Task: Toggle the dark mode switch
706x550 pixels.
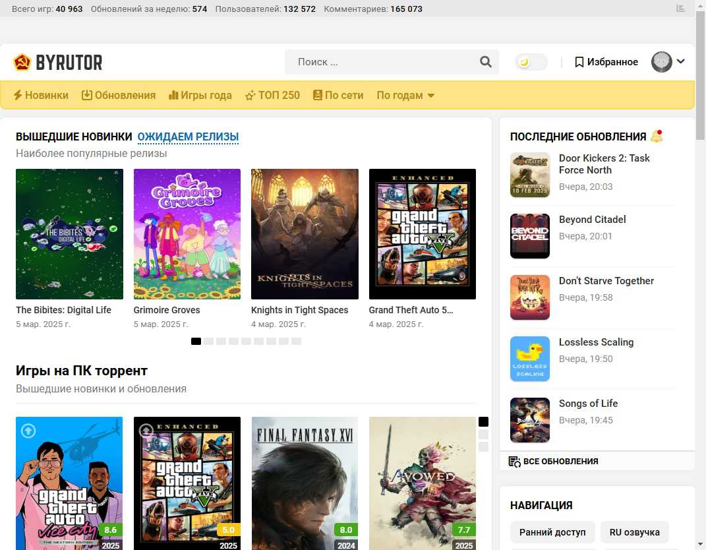Action: click(x=531, y=62)
